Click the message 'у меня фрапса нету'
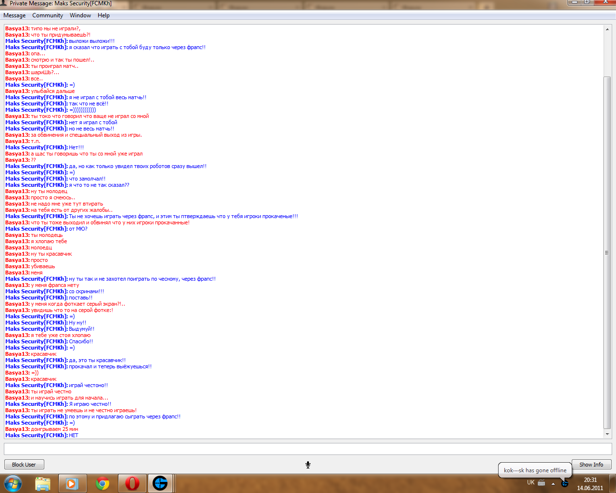Image resolution: width=616 pixels, height=493 pixels. tap(55, 285)
